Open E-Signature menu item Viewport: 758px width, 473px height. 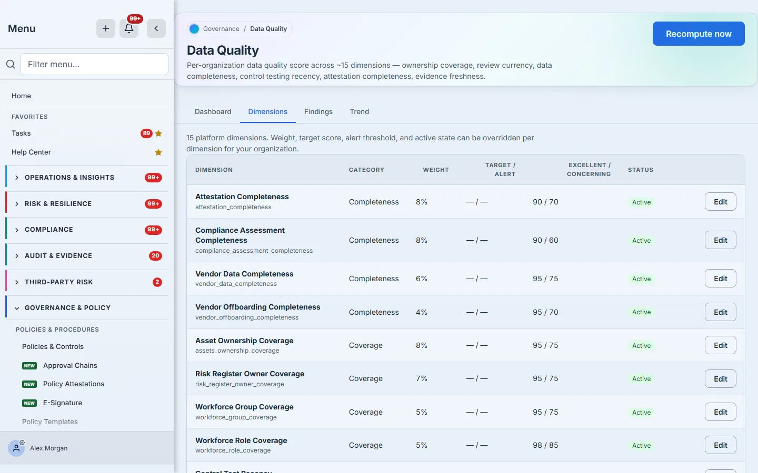[x=63, y=403]
